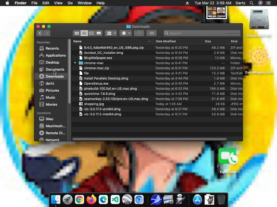This screenshot has width=277, height=207.
Task: Open the action gear menu
Action: (126, 33)
